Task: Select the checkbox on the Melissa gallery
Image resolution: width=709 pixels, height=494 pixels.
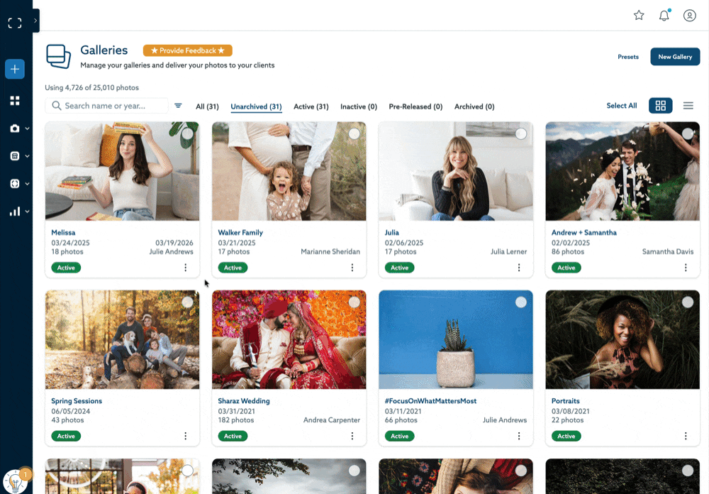Action: click(x=187, y=133)
